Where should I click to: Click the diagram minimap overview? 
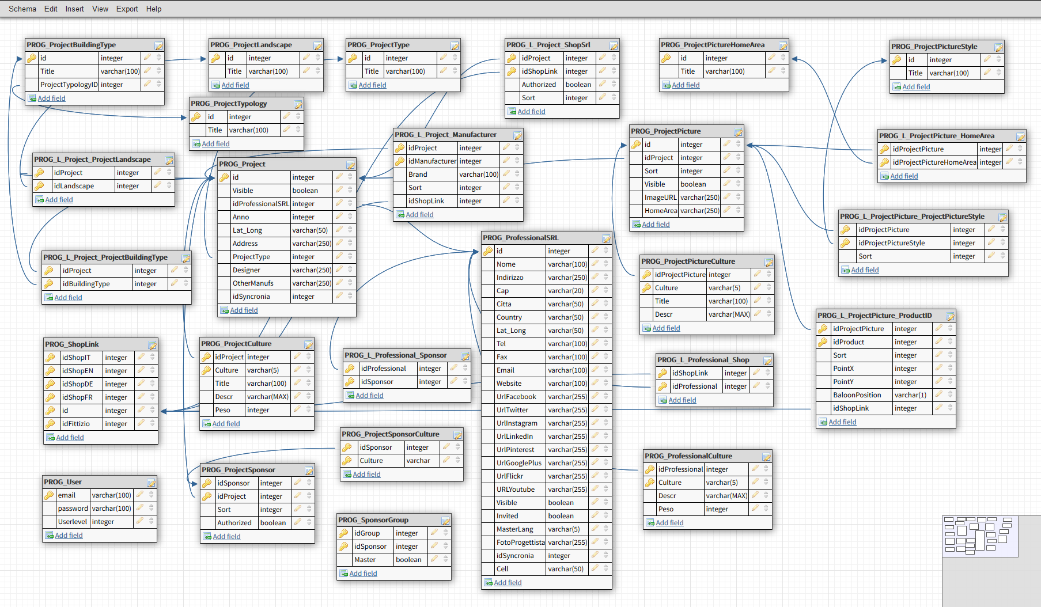coord(980,536)
